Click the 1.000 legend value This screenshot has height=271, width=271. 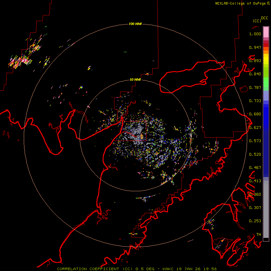point(255,34)
